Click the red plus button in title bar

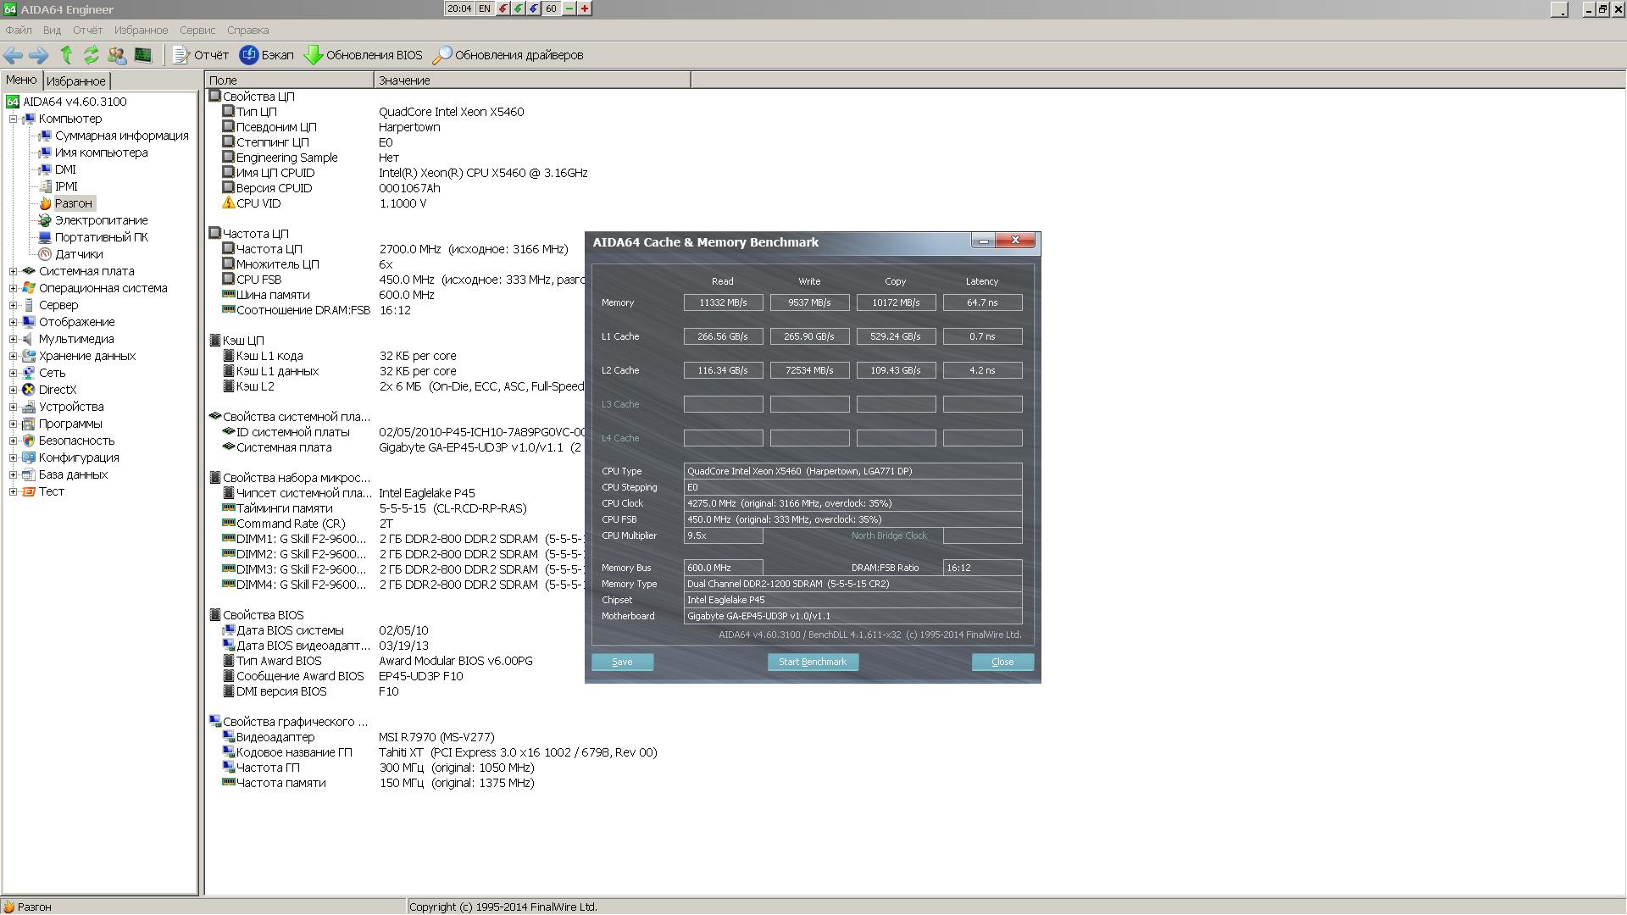click(x=585, y=8)
